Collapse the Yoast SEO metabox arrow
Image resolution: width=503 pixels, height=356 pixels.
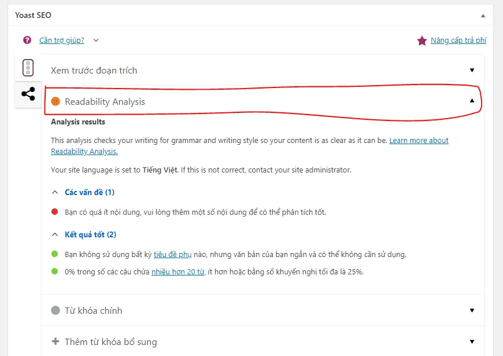483,16
